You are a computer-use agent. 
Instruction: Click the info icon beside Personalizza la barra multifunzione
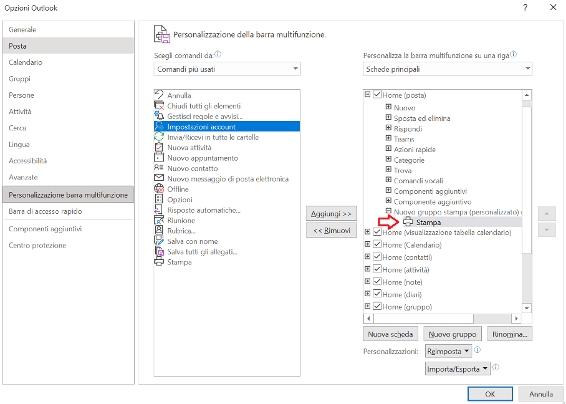pos(513,55)
